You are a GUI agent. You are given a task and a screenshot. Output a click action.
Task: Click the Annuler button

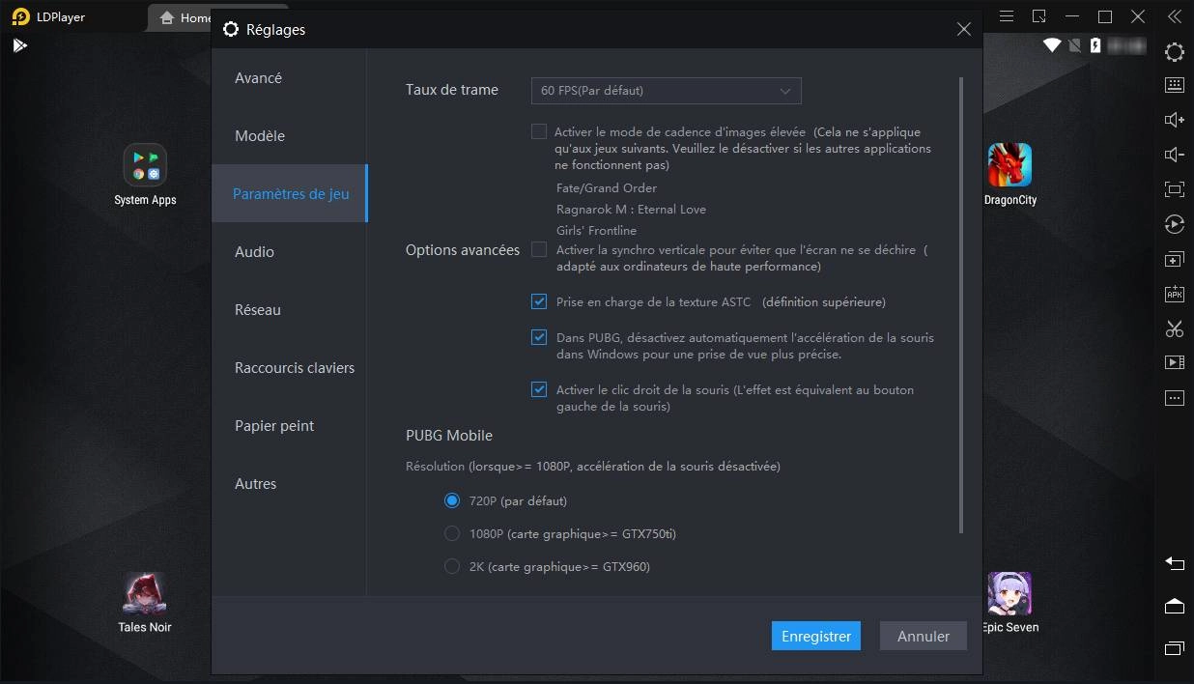(923, 636)
